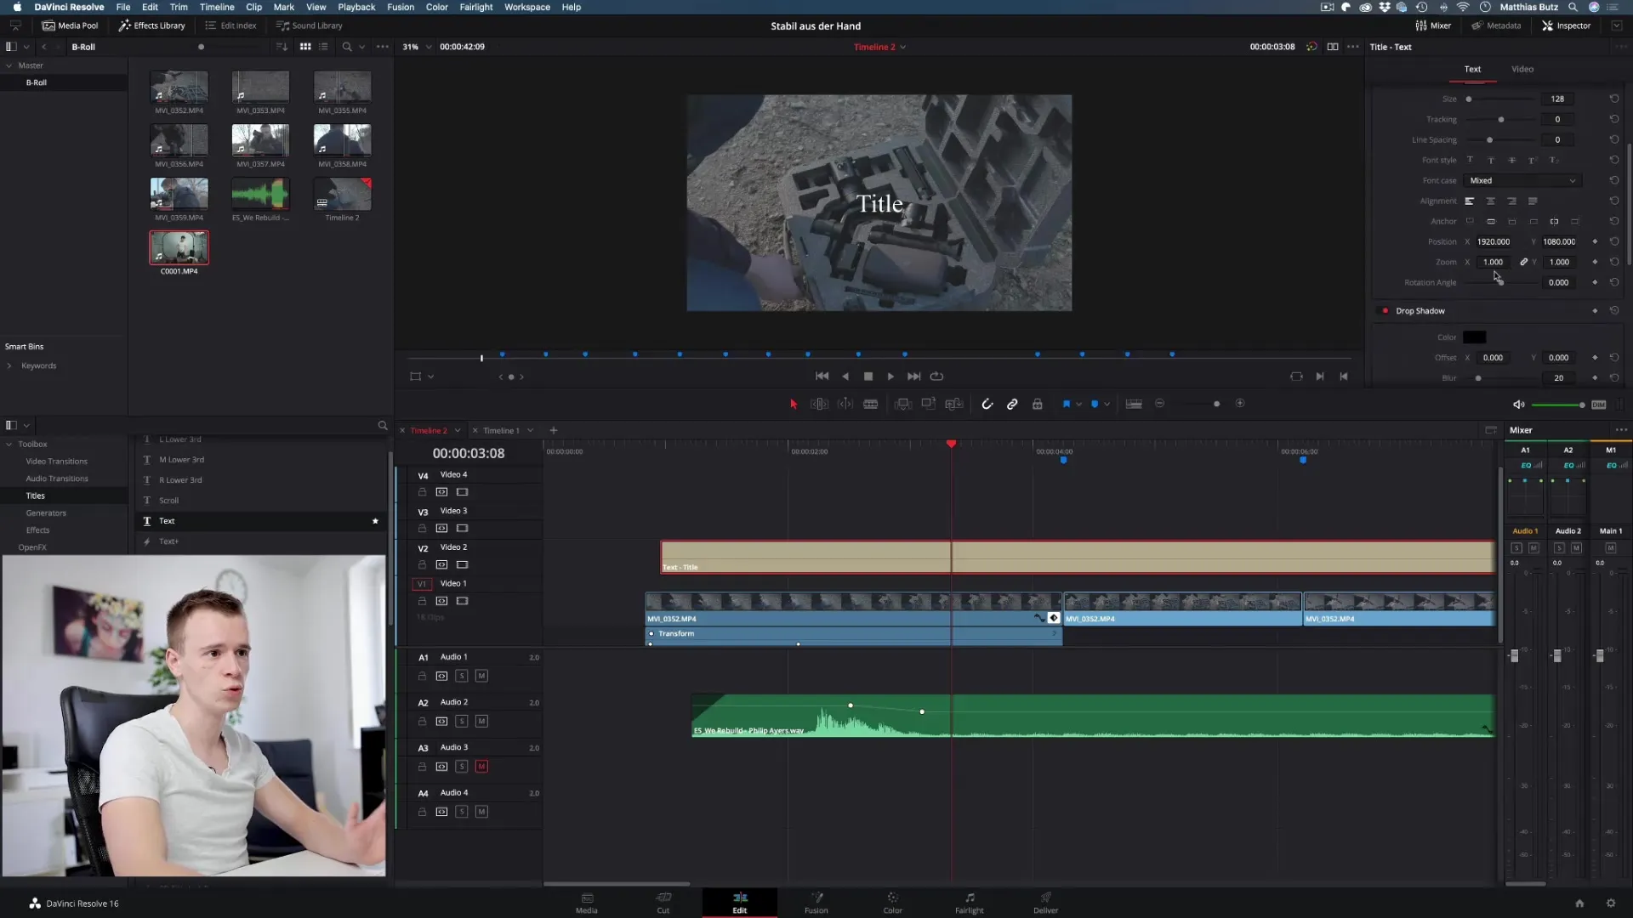Collapse the Master bin tree
This screenshot has height=918, width=1633.
(9, 65)
